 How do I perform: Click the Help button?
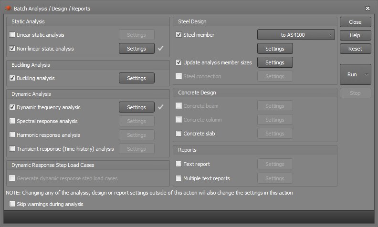(356, 35)
